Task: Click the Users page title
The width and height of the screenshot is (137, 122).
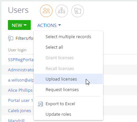Action: pos(18,10)
